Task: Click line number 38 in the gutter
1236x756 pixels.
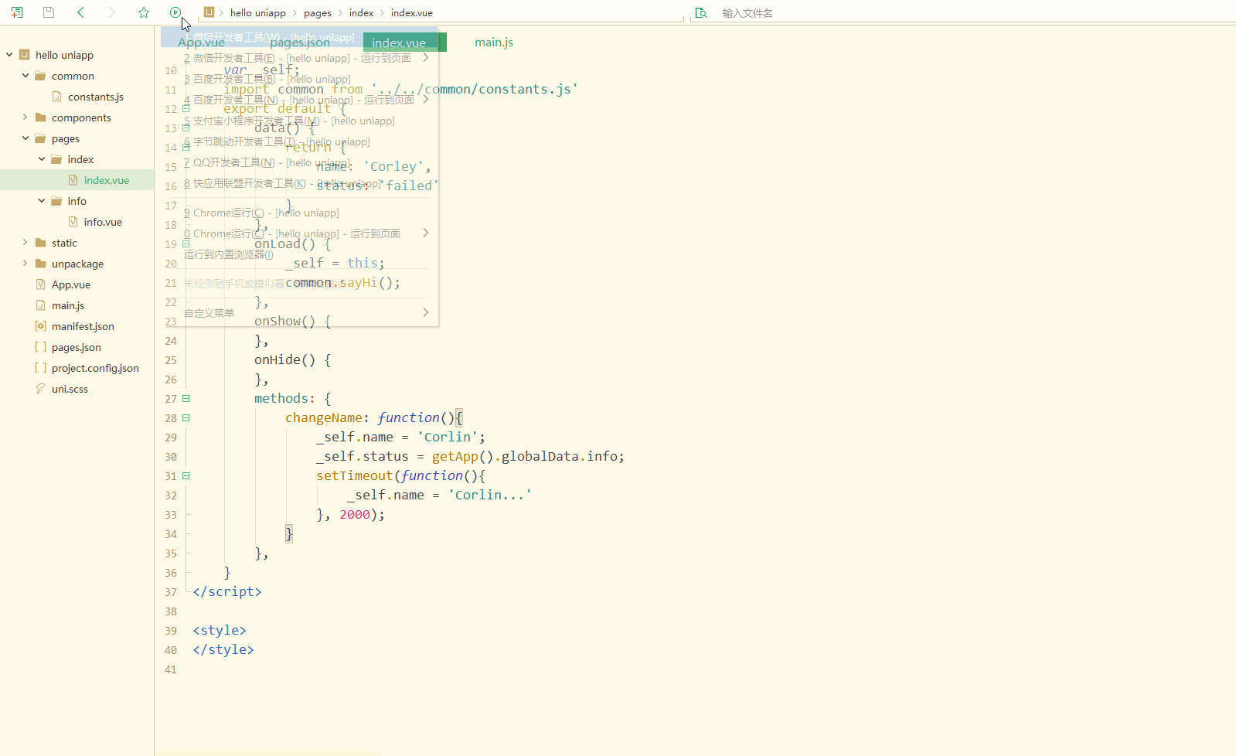Action: [x=171, y=611]
